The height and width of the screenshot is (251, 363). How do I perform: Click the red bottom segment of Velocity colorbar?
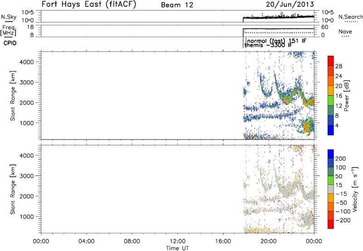(x=331, y=224)
